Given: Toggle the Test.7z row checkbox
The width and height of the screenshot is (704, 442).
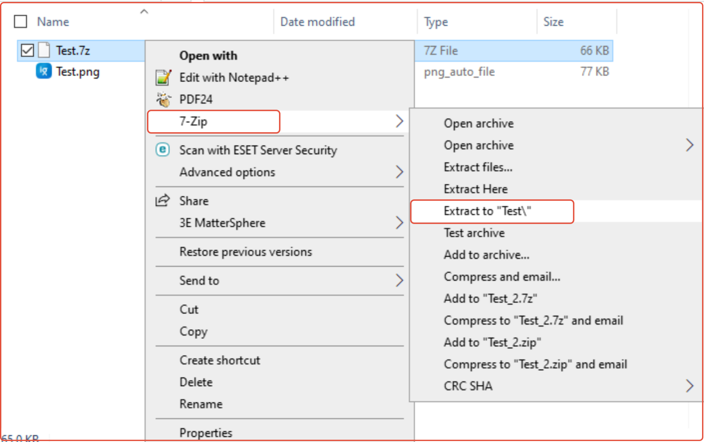Looking at the screenshot, I should tap(27, 50).
